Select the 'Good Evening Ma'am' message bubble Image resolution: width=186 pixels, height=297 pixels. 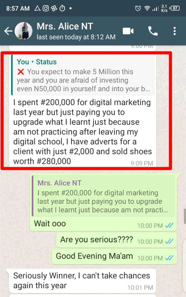[x=114, y=257]
